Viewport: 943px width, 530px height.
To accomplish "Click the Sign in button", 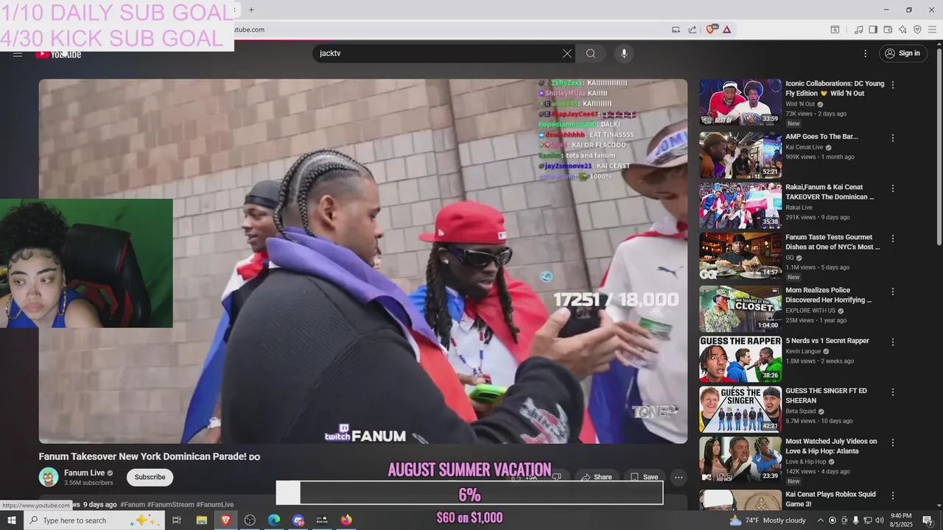I will (x=902, y=54).
